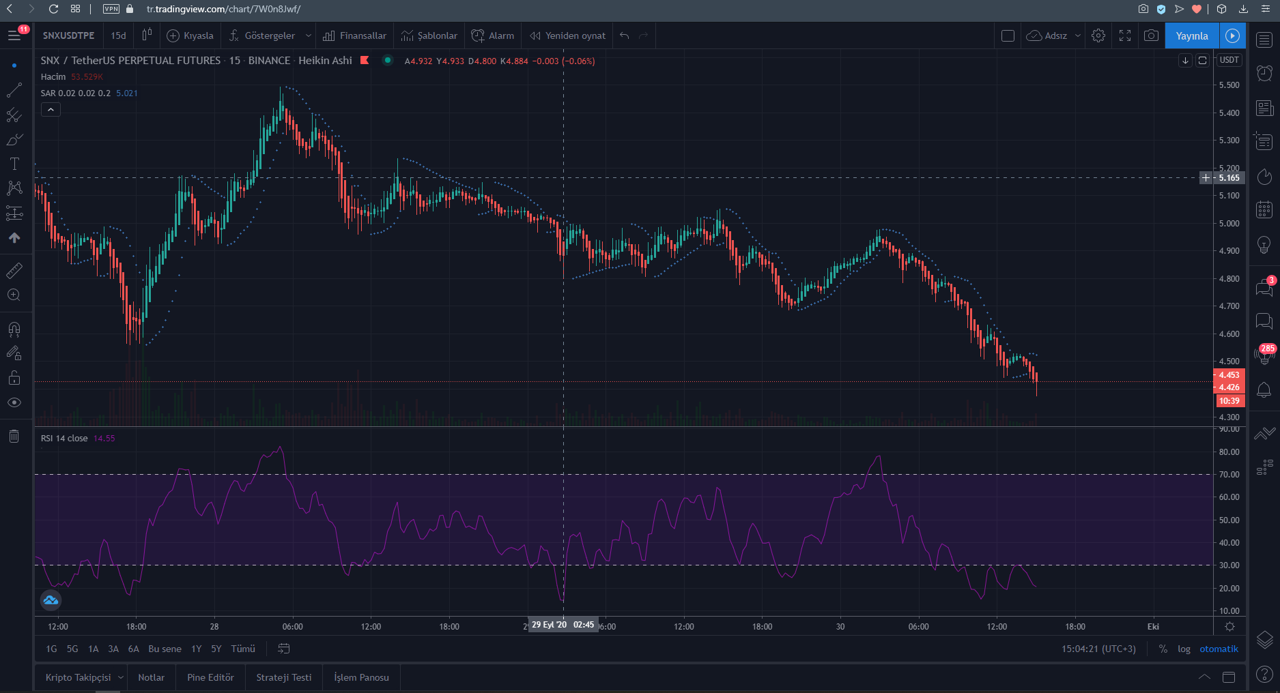The width and height of the screenshot is (1280, 693).
Task: Switch to Strateji Testi tab
Action: pyautogui.click(x=283, y=677)
